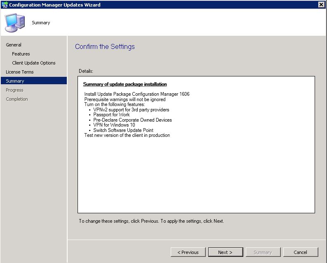This screenshot has width=327, height=263.
Task: Click 'Turn on the following features:' line
Action: click(115, 104)
